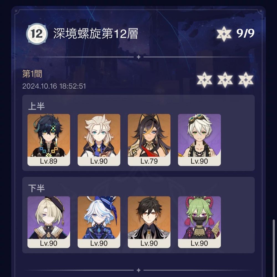
Task: Open the white-haired goggles character card
Action: point(199,140)
